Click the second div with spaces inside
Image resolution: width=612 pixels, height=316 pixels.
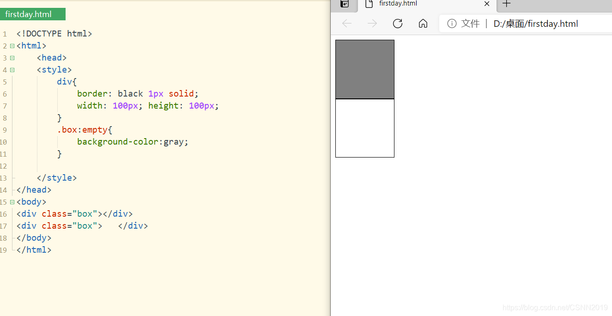[82, 226]
